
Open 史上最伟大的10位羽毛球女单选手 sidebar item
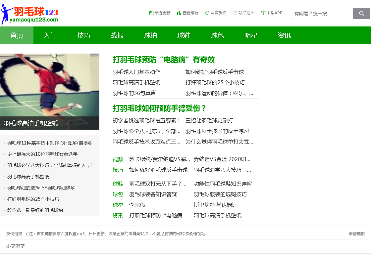point(42,154)
